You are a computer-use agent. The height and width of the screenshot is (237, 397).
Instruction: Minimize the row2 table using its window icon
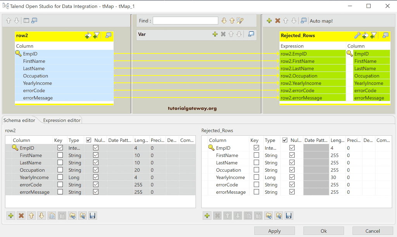pos(109,35)
